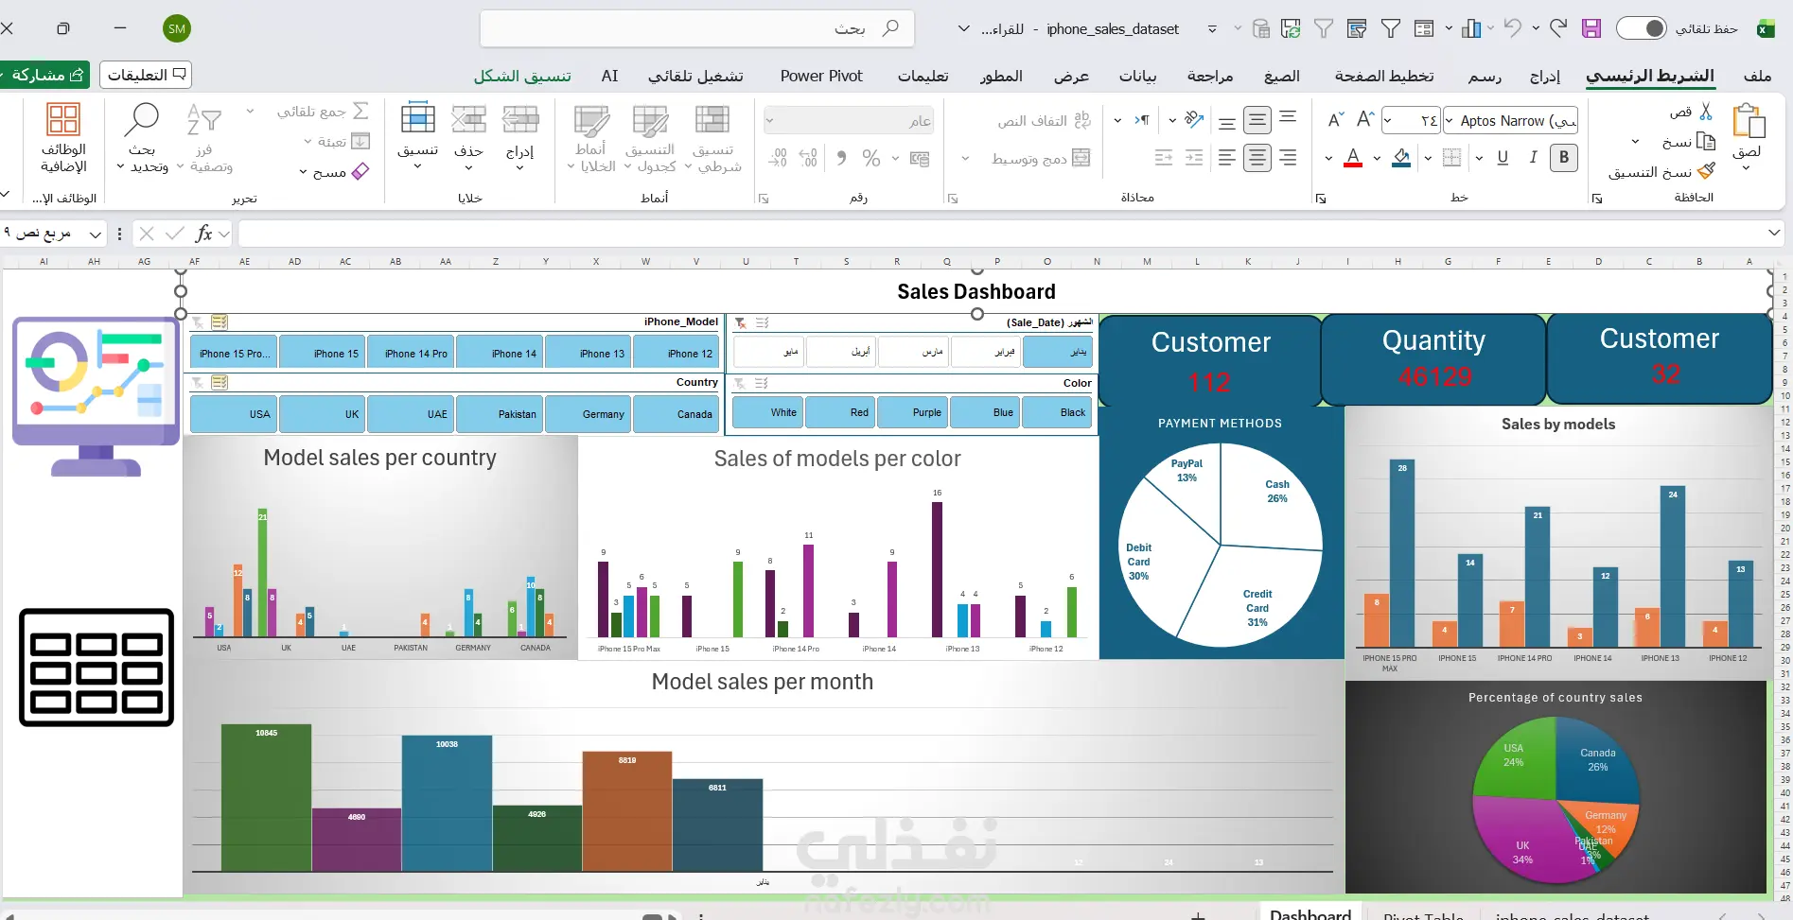
Task: Click the scissors Cut (قص) icon
Action: [x=1706, y=112]
